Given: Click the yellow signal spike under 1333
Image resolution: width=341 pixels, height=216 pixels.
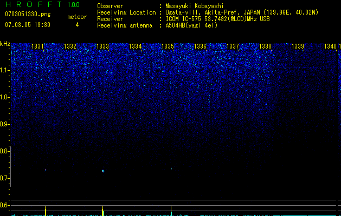Looking at the screenshot, I should (x=103, y=211).
